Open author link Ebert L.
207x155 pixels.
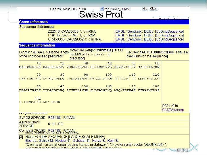tap(31, 141)
